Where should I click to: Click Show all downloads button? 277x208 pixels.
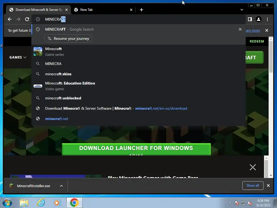(253, 185)
